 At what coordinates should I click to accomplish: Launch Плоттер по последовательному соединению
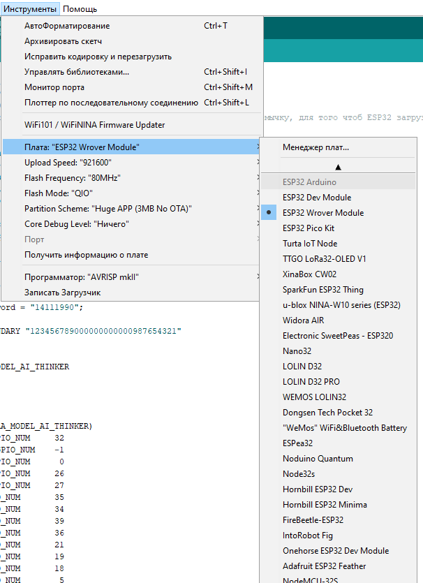pos(132,103)
